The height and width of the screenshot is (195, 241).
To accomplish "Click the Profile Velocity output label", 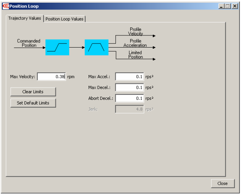I will point(136,32).
